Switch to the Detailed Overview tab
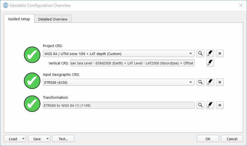 [x=53, y=19]
